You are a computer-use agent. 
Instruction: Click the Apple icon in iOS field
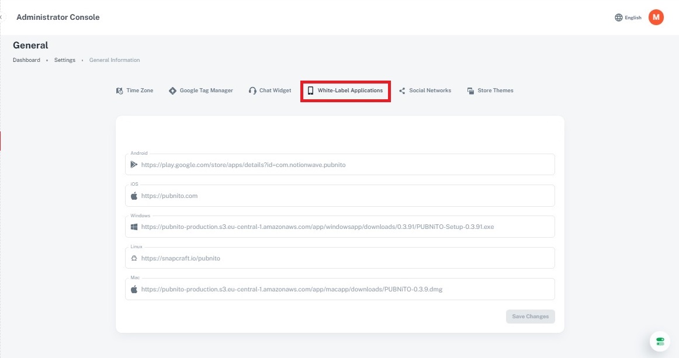(x=134, y=196)
